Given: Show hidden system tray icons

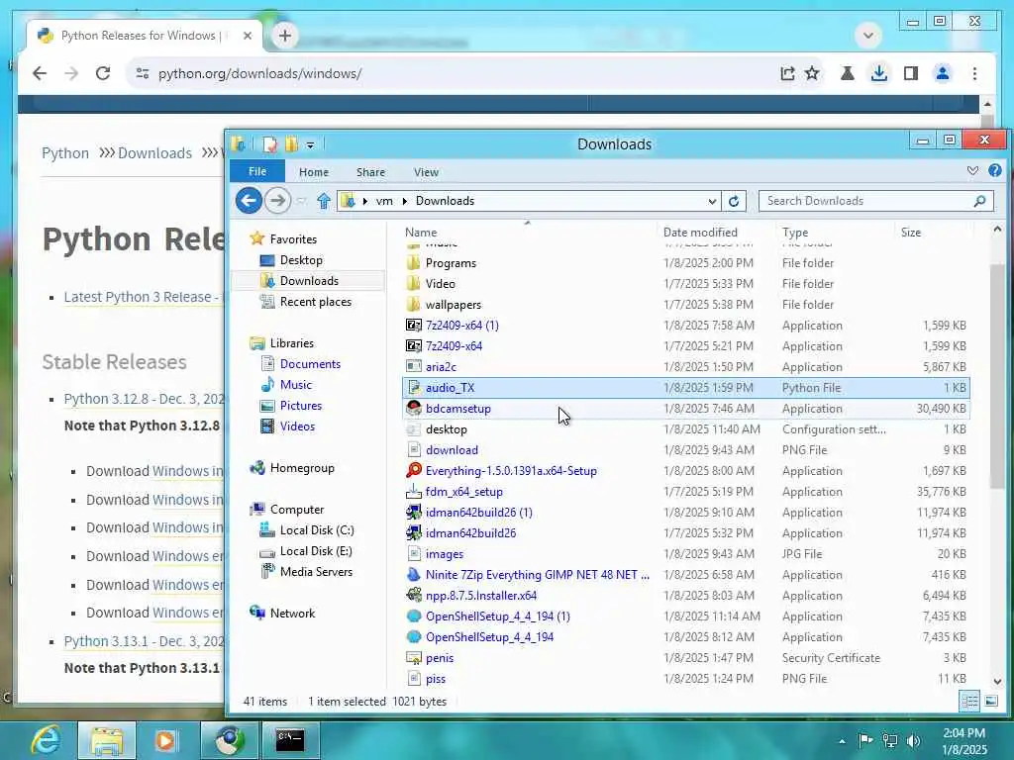Looking at the screenshot, I should pyautogui.click(x=842, y=741).
